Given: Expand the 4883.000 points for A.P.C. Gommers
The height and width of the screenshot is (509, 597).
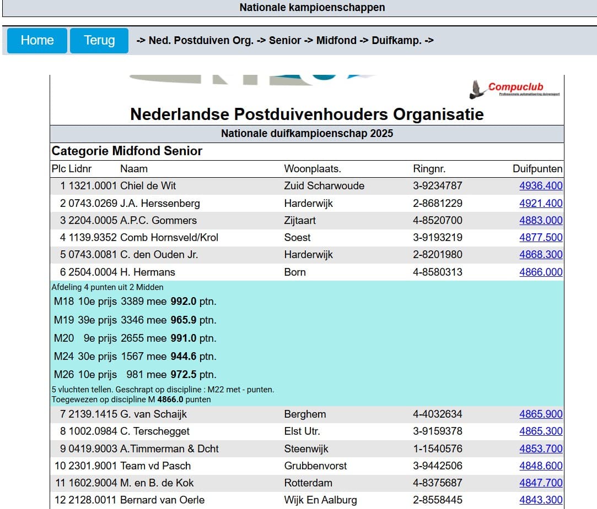Looking at the screenshot, I should tap(540, 221).
